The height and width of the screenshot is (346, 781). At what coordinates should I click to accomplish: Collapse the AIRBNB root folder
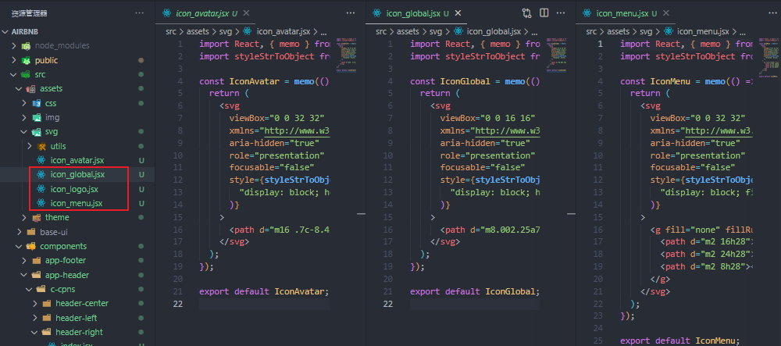(x=5, y=31)
